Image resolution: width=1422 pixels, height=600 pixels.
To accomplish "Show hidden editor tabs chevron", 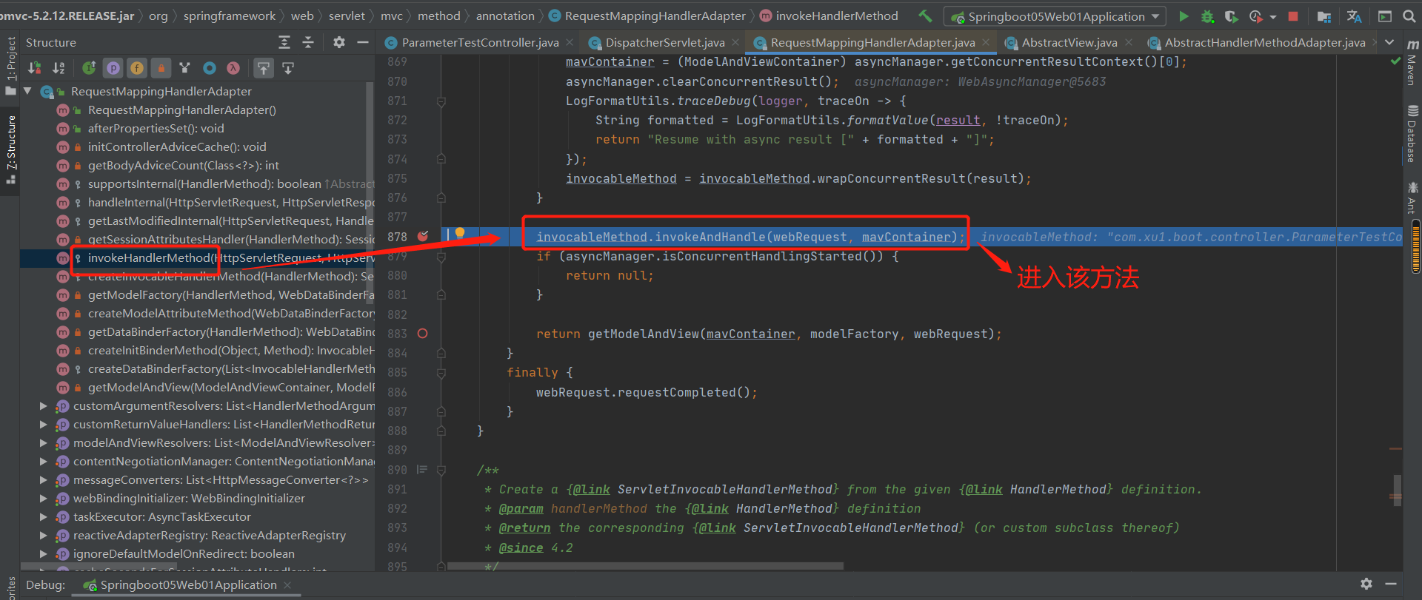I will tap(1389, 42).
